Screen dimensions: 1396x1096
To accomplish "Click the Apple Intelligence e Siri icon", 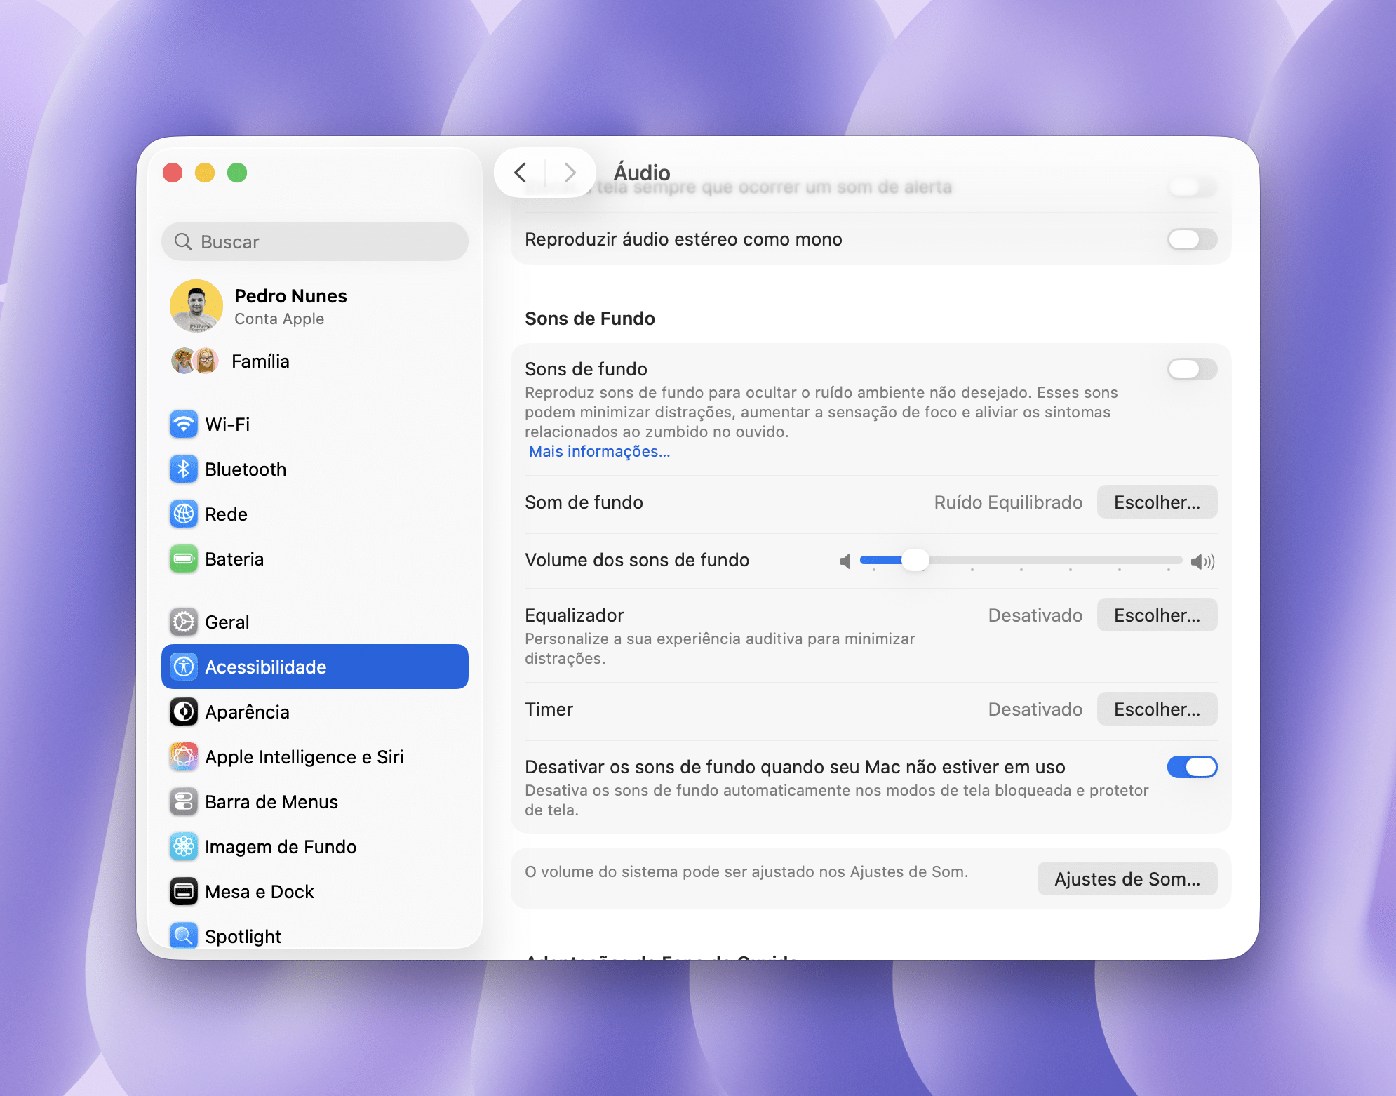I will 184,756.
